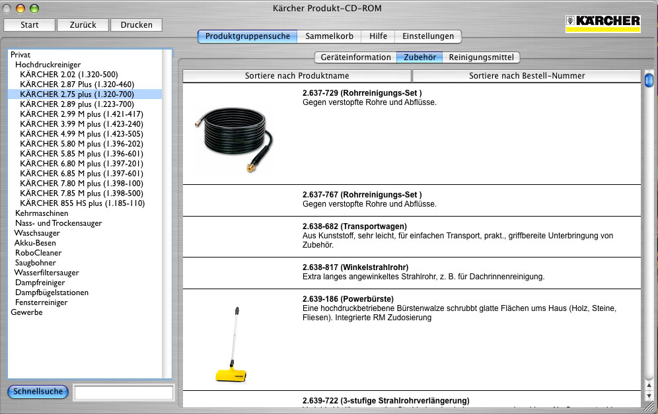Switch to the Produktgruppensuche tab
The width and height of the screenshot is (658, 414).
[248, 36]
